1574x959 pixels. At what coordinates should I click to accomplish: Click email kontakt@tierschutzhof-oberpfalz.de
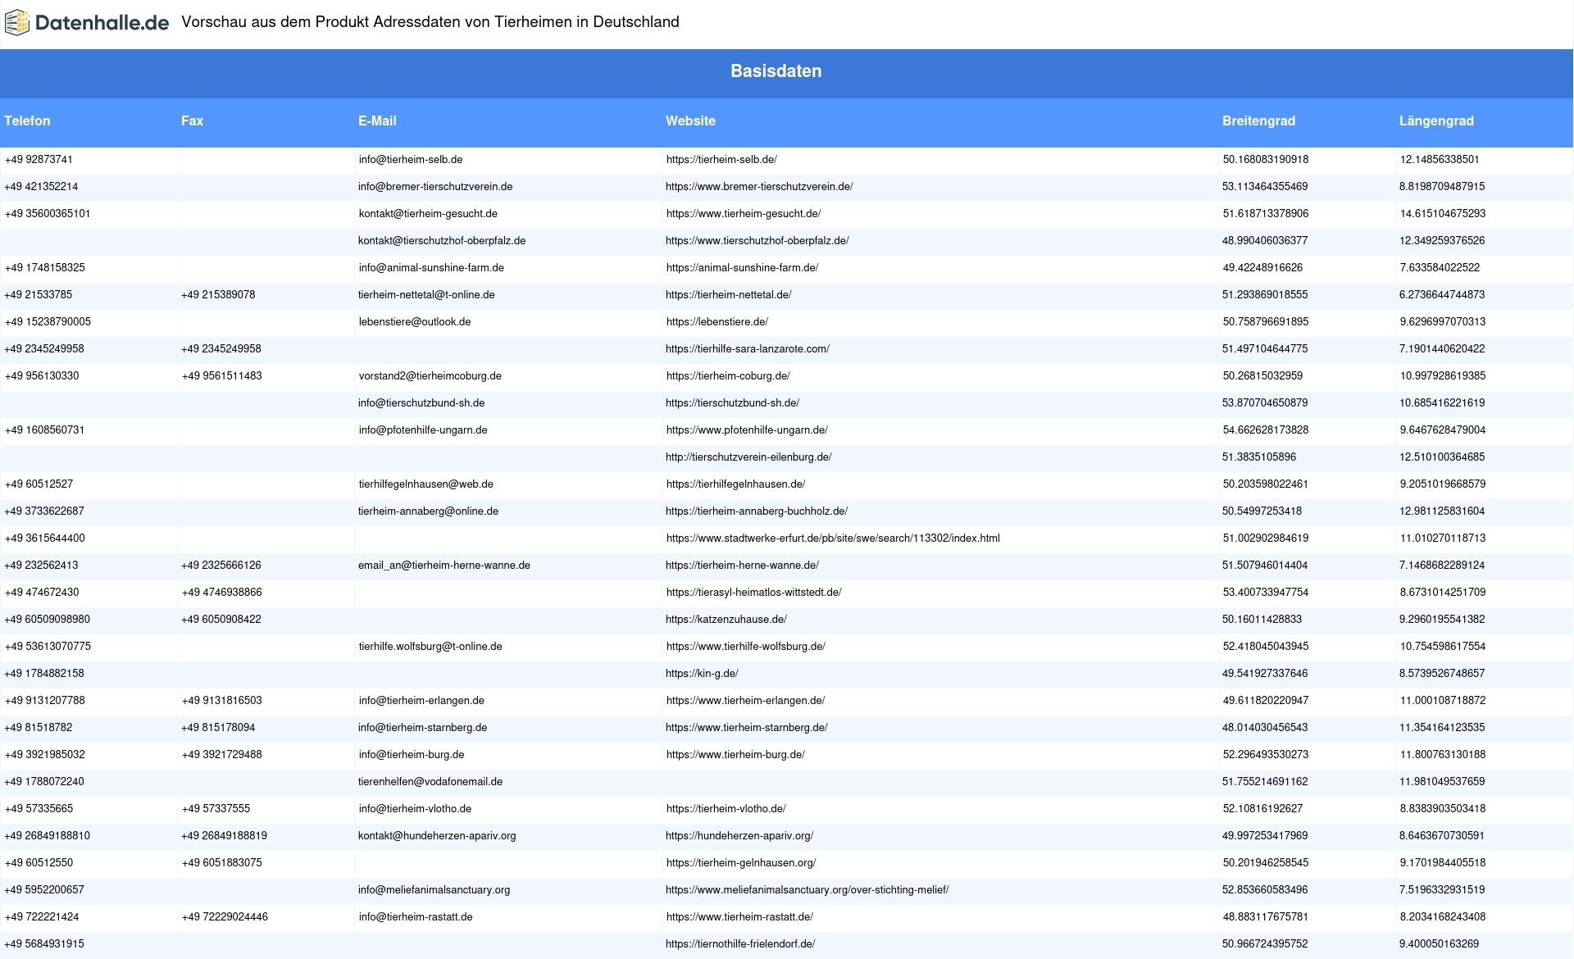[x=442, y=241]
